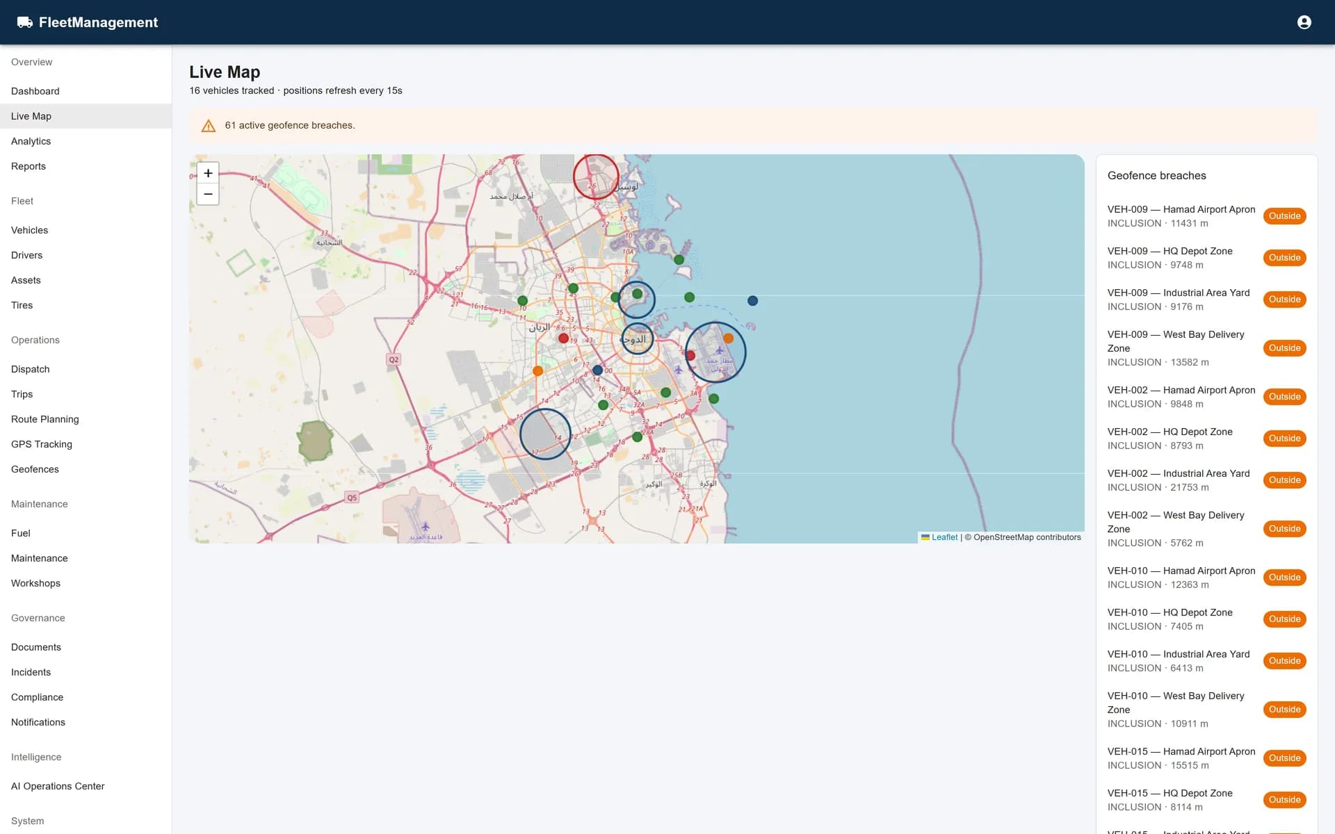Open Compliance page
Viewport: 1335px width, 834px height.
click(86, 697)
